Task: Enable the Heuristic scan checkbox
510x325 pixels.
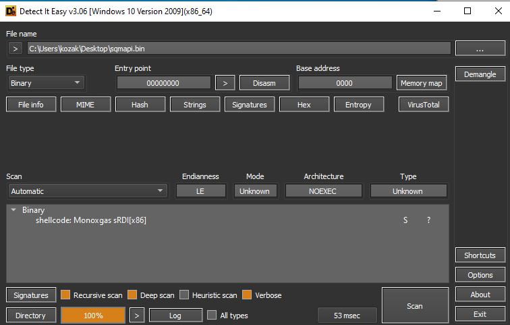Action: [185, 295]
